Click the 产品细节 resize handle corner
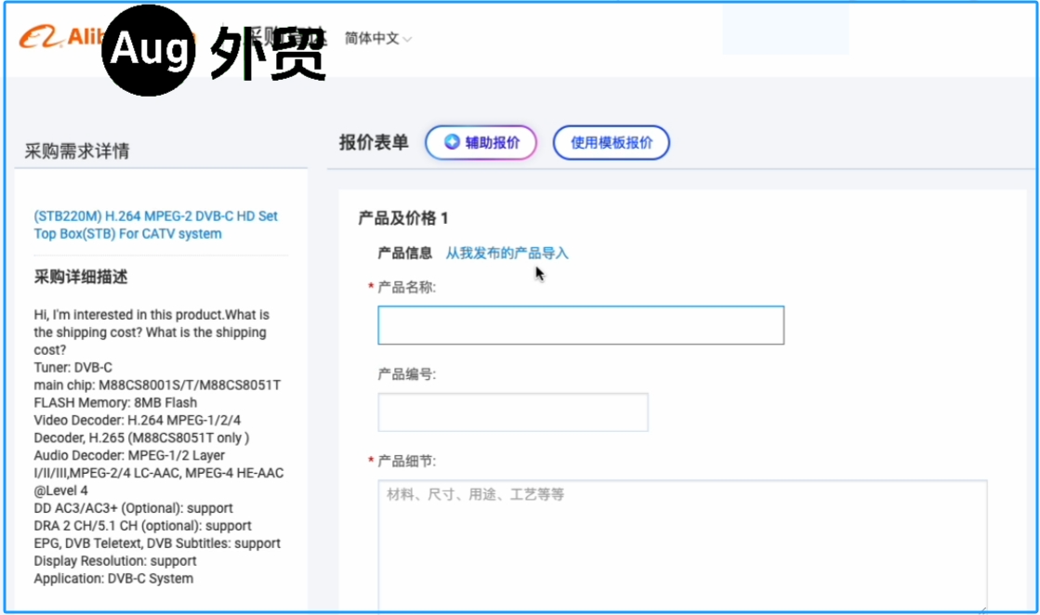 (x=982, y=609)
